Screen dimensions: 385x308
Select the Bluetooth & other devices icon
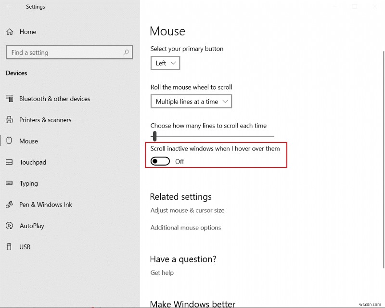click(x=9, y=99)
